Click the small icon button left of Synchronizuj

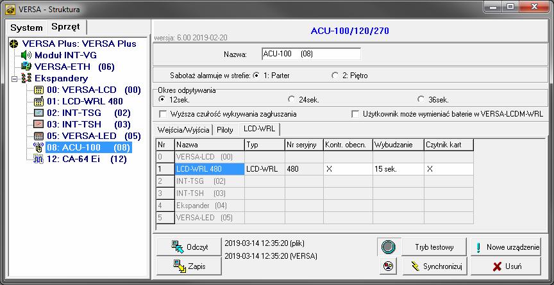click(x=388, y=266)
